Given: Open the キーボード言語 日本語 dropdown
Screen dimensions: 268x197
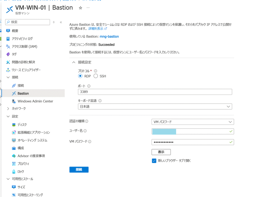Looking at the screenshot, I should 155,107.
